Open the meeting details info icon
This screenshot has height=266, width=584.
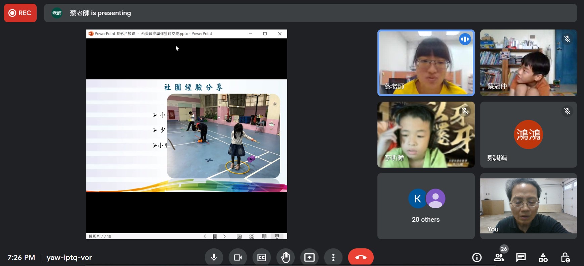coord(476,257)
